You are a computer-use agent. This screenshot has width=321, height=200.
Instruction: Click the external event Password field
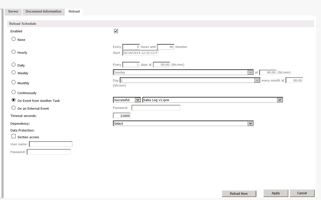point(156,108)
